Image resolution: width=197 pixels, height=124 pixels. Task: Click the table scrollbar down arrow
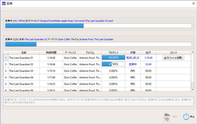click(x=192, y=90)
